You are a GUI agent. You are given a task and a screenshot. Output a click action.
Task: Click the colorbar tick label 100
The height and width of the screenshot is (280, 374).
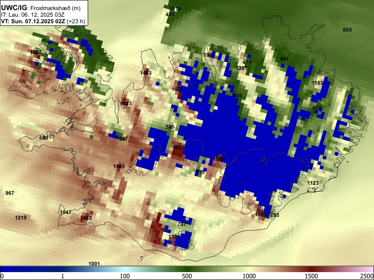tap(125, 276)
